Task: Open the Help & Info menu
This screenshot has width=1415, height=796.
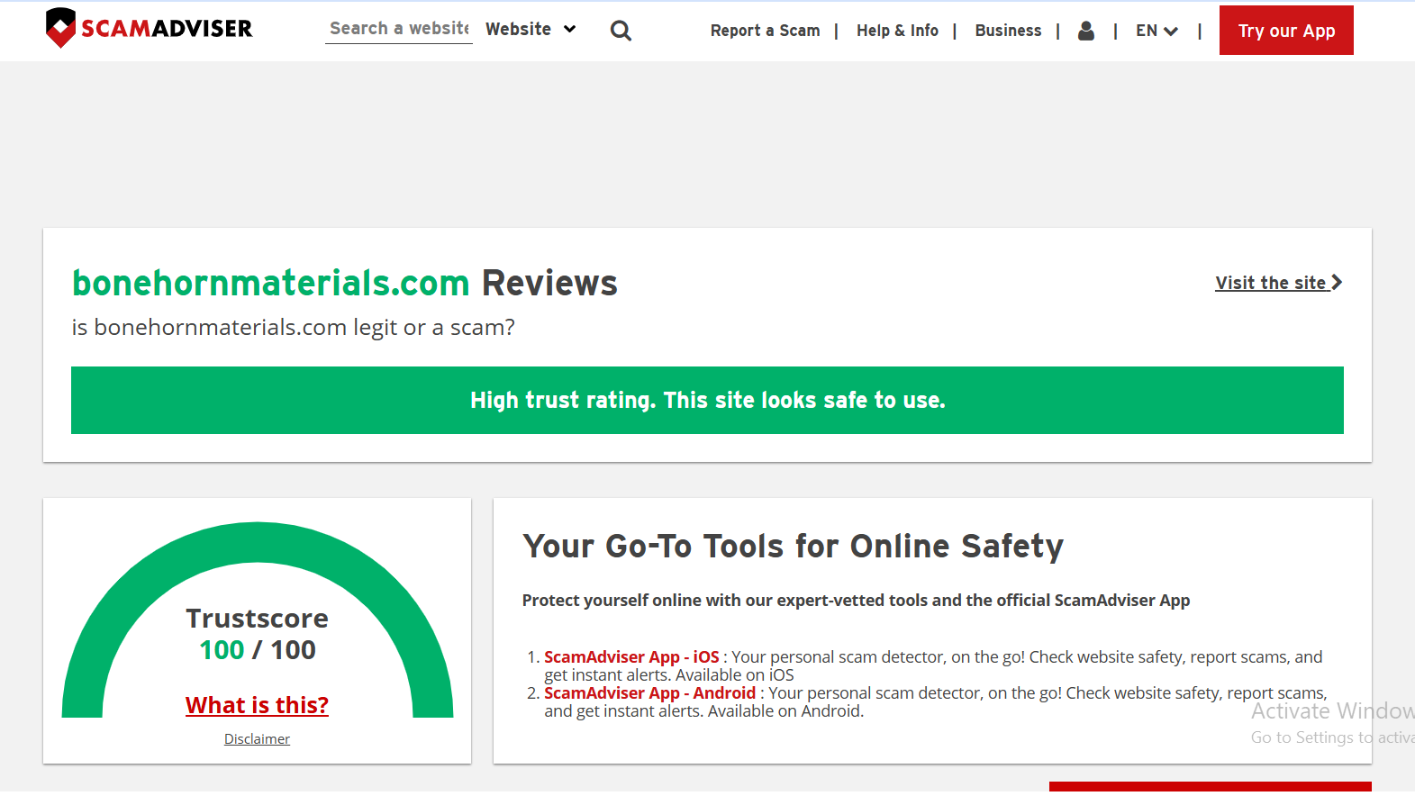Action: pos(897,31)
